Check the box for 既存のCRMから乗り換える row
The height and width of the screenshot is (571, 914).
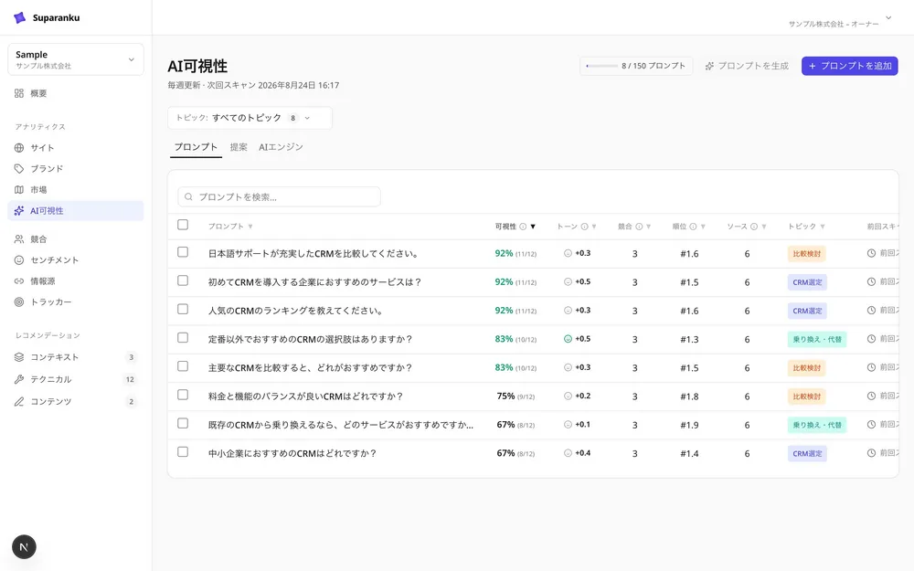(x=183, y=424)
